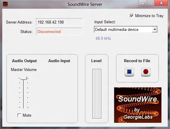The image size is (170, 129).
Task: Click the SoundWire GeorgieLabs logo image
Action: [x=138, y=105]
